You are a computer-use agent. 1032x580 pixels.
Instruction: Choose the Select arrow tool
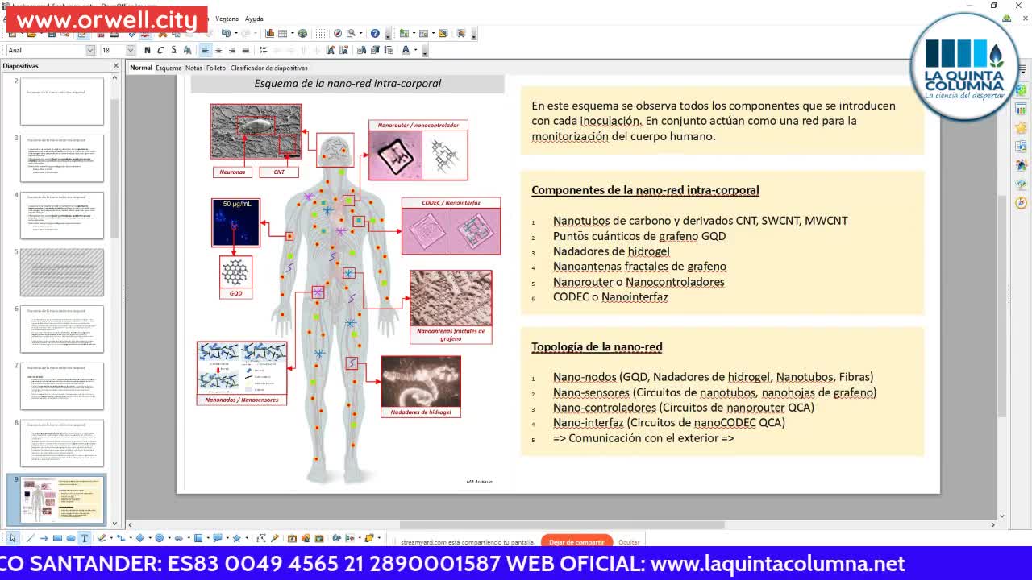(x=13, y=538)
